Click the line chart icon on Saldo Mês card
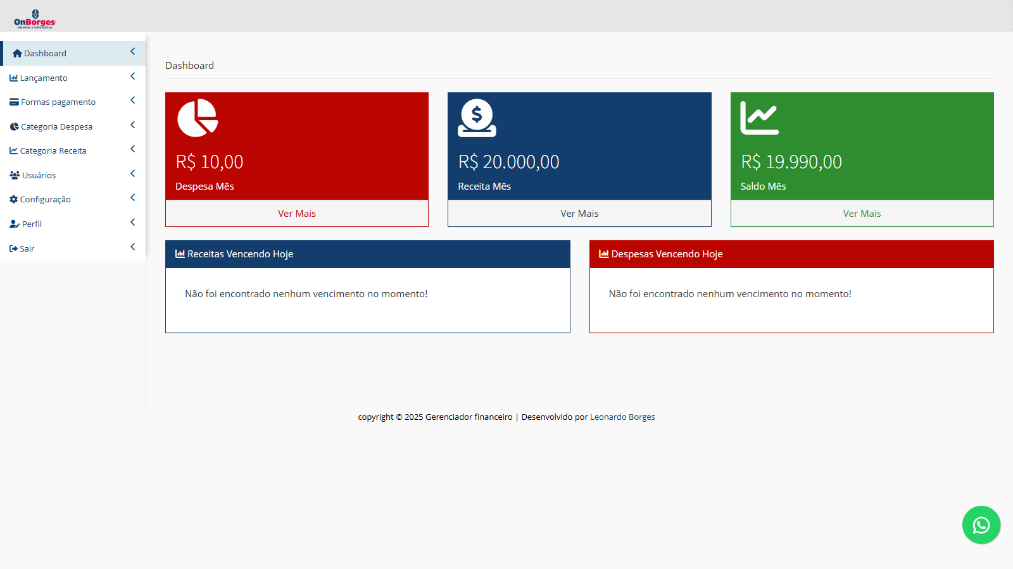 [759, 118]
